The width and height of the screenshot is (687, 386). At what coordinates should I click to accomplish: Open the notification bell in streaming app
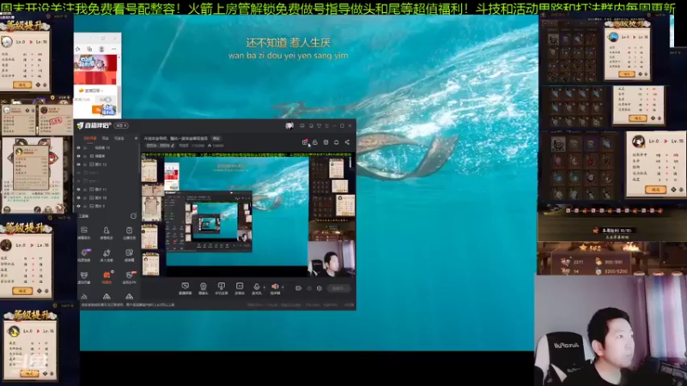(336, 142)
